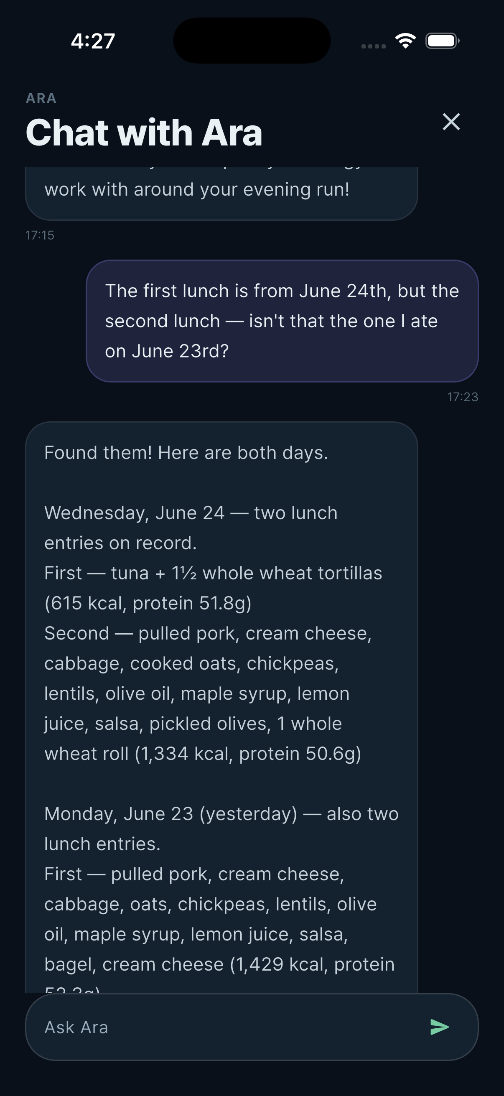This screenshot has width=504, height=1096.
Task: Tap the 'bagel, cream cheese (1,429 kcal' line
Action: point(219,964)
